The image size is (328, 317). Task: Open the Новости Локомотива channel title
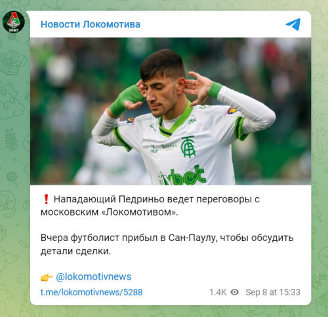(91, 24)
